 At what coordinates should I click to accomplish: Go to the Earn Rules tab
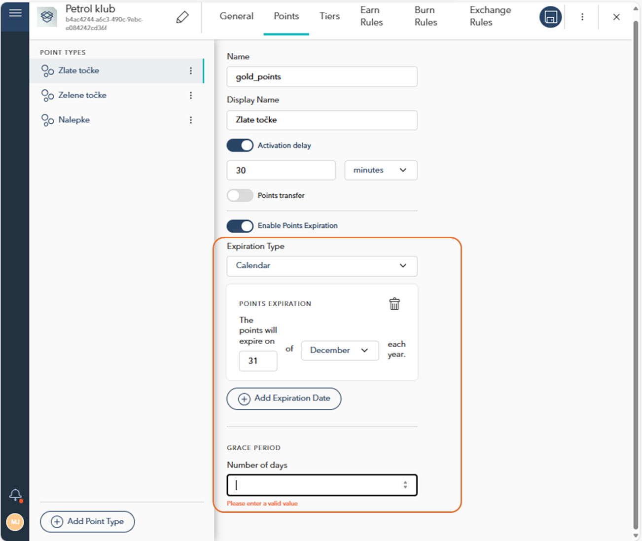coord(371,16)
